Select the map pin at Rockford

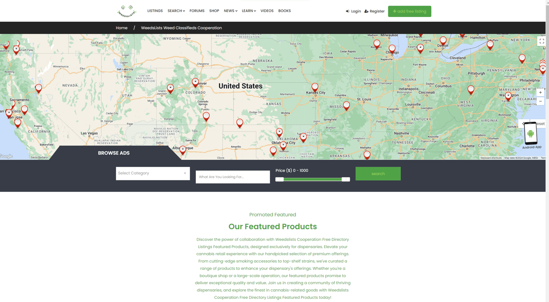coord(377,44)
